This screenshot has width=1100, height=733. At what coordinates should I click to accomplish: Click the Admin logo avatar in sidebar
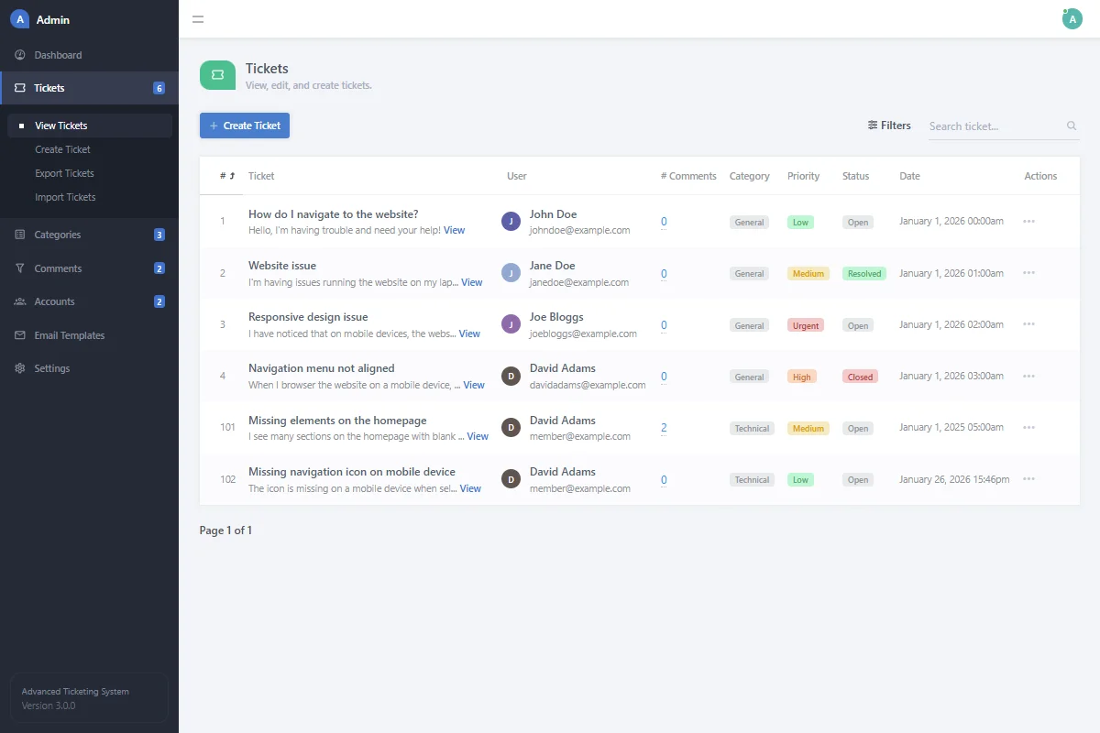pos(19,19)
